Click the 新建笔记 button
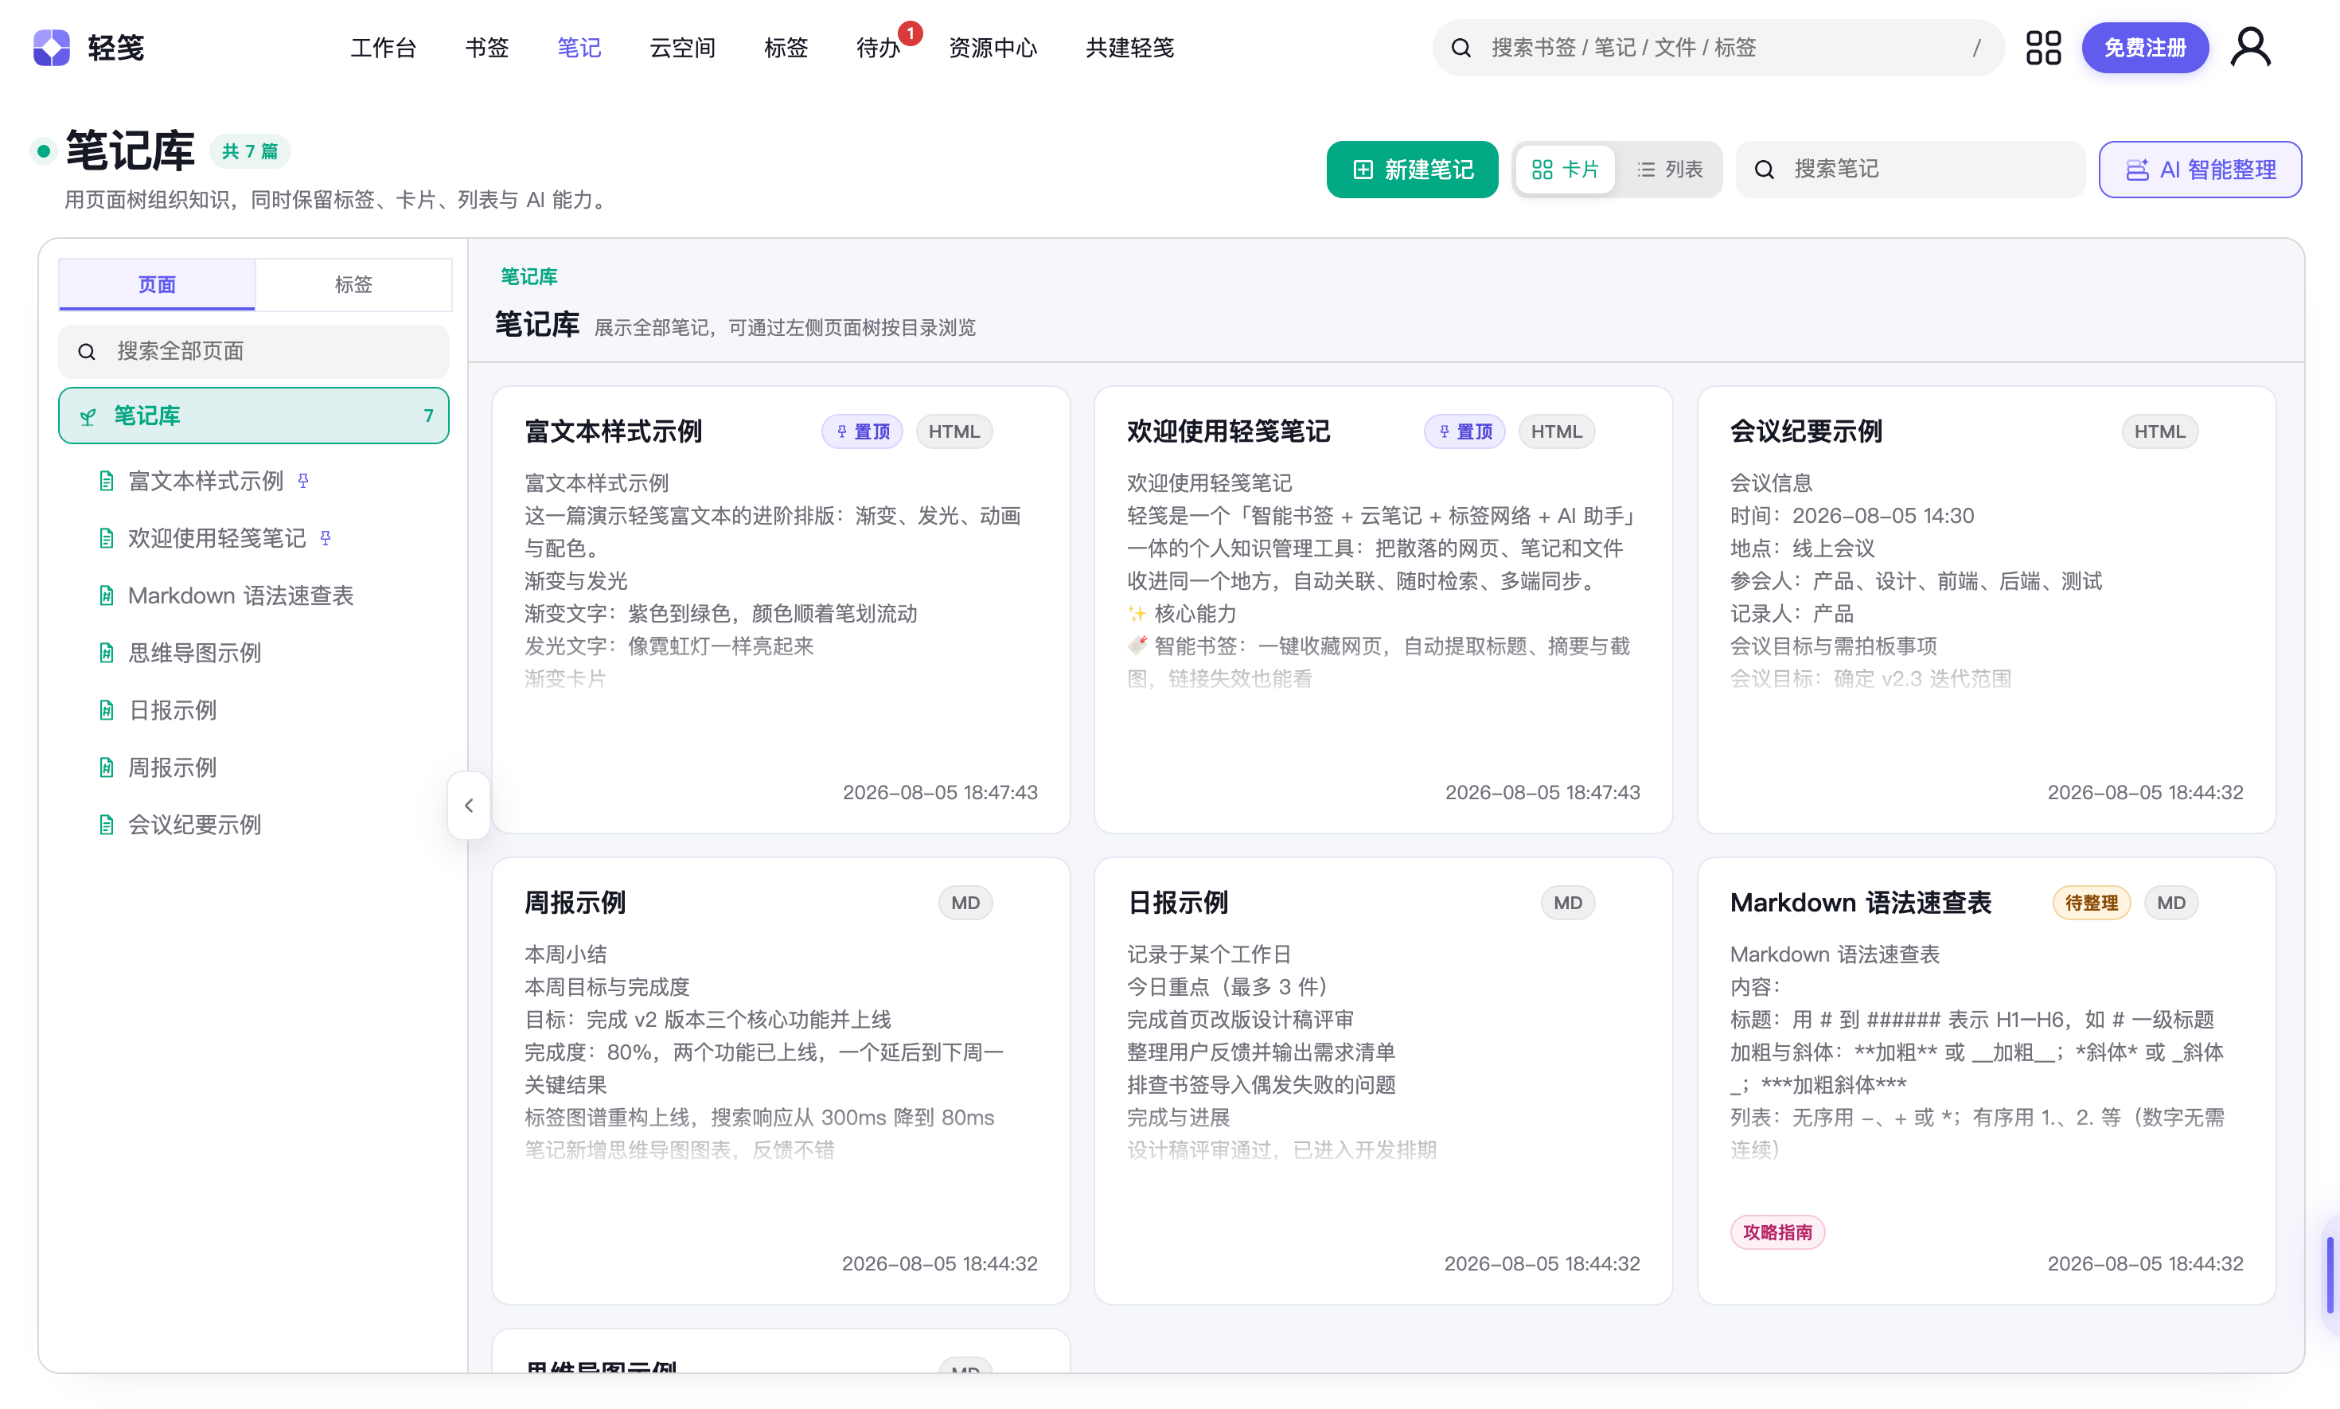The image size is (2340, 1409). pyautogui.click(x=1412, y=169)
